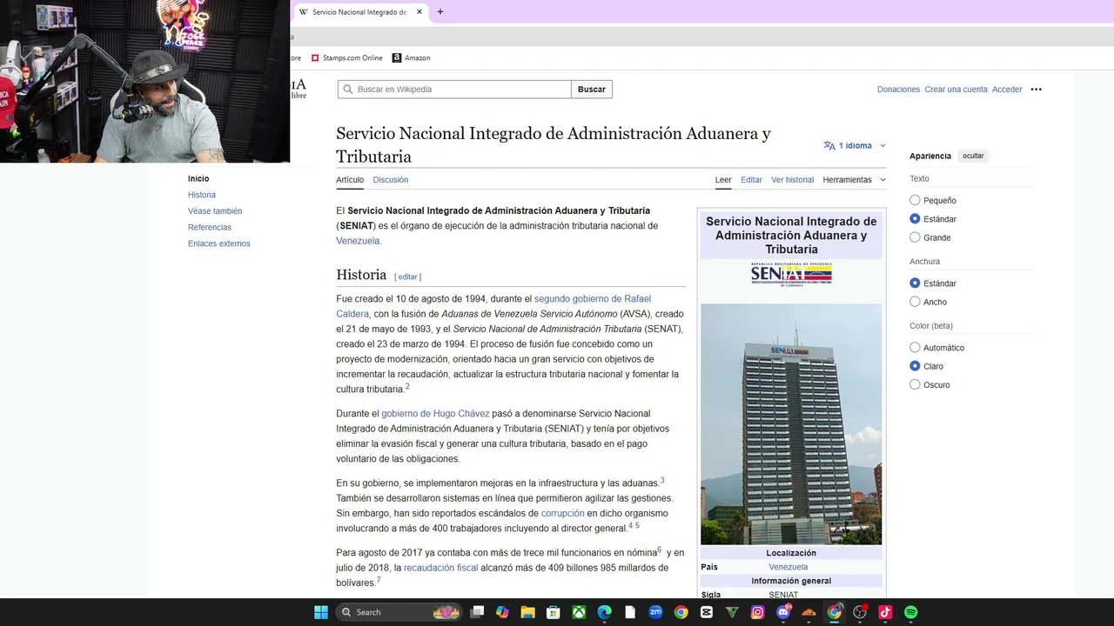This screenshot has width=1114, height=626.
Task: Select Estándar text size
Action: pyautogui.click(x=915, y=219)
